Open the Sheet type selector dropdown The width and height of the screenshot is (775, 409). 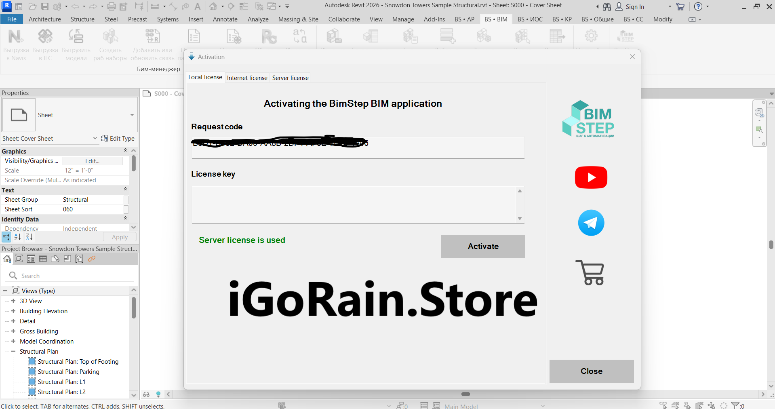pos(132,115)
